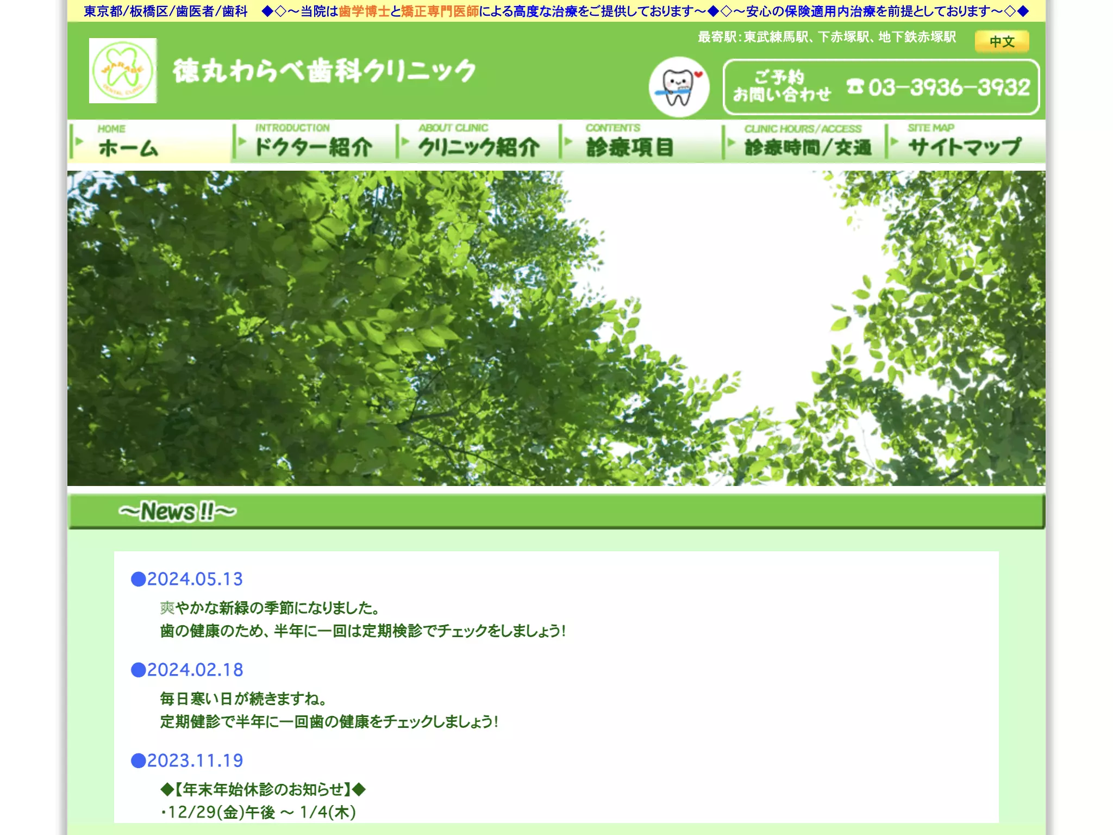Image resolution: width=1113 pixels, height=835 pixels.
Task: Open the ドクター紹介 menu item
Action: coord(313,141)
